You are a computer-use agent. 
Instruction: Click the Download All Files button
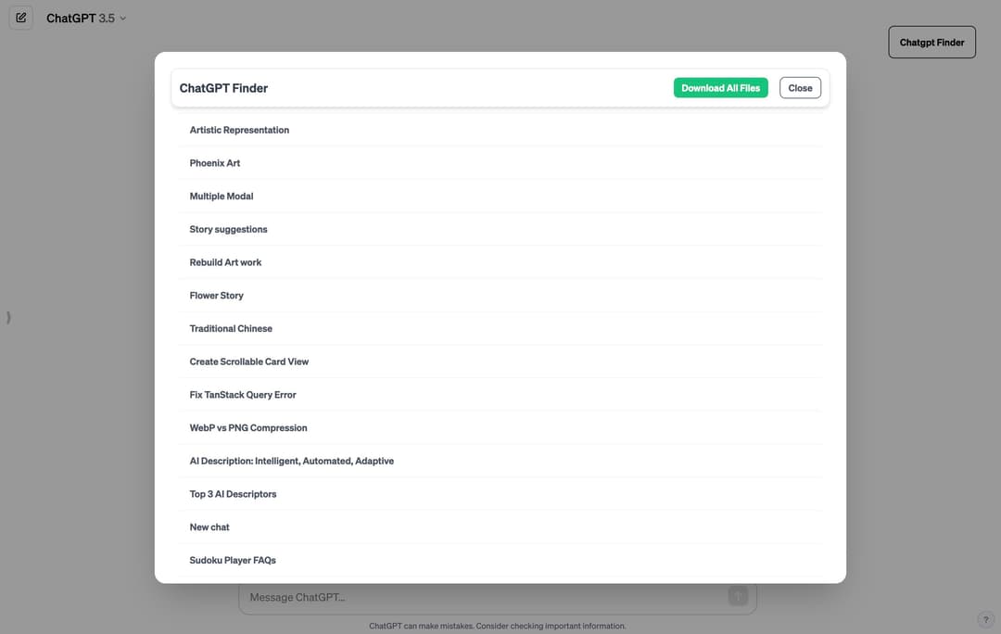(720, 87)
